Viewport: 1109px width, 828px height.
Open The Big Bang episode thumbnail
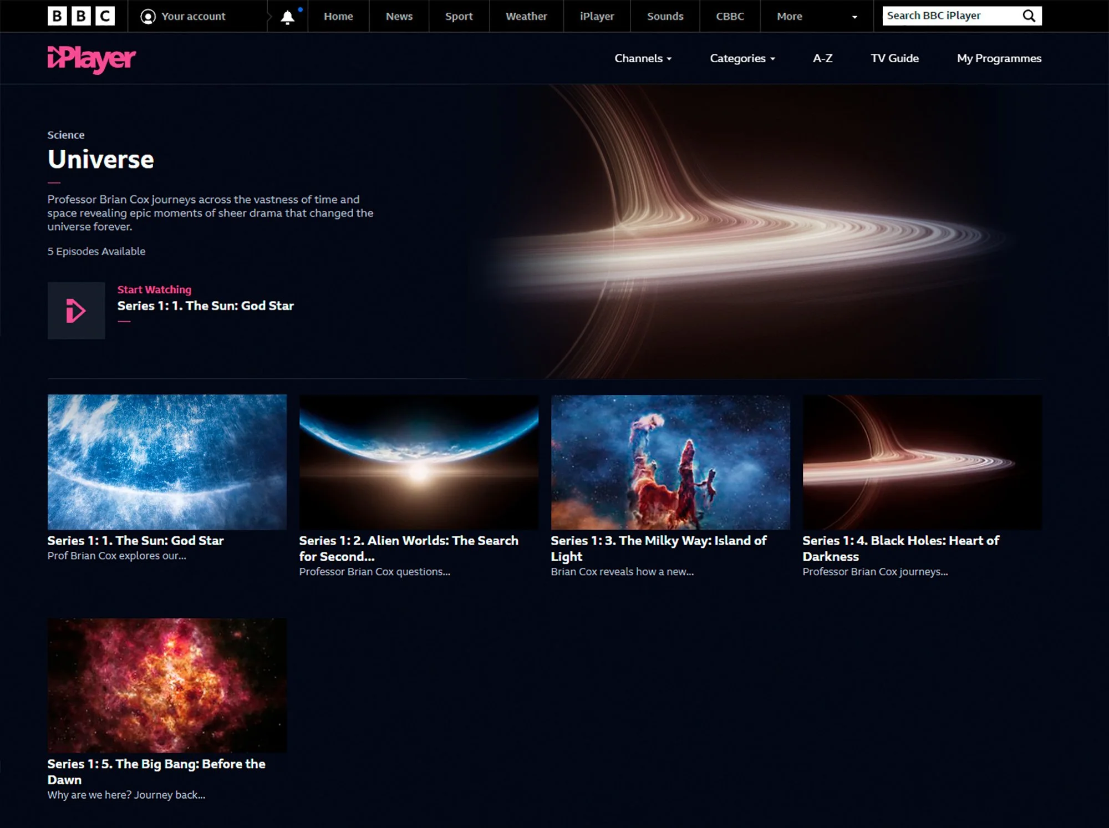tap(167, 685)
